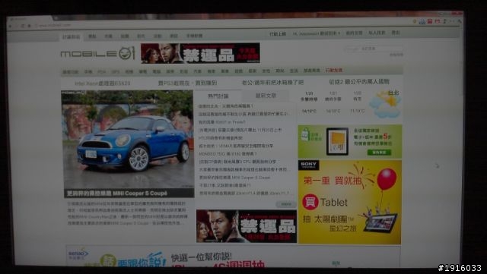Image resolution: width=487 pixels, height=274 pixels.
Task: Click the sun and cloud weather icon
Action: coord(384,105)
